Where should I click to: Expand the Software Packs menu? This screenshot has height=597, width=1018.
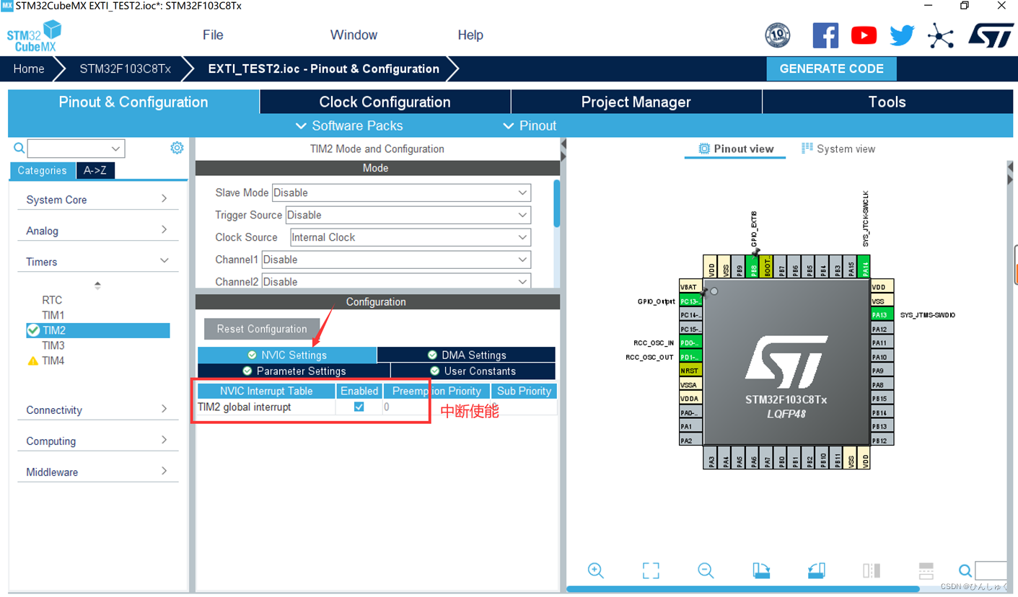[x=349, y=125]
